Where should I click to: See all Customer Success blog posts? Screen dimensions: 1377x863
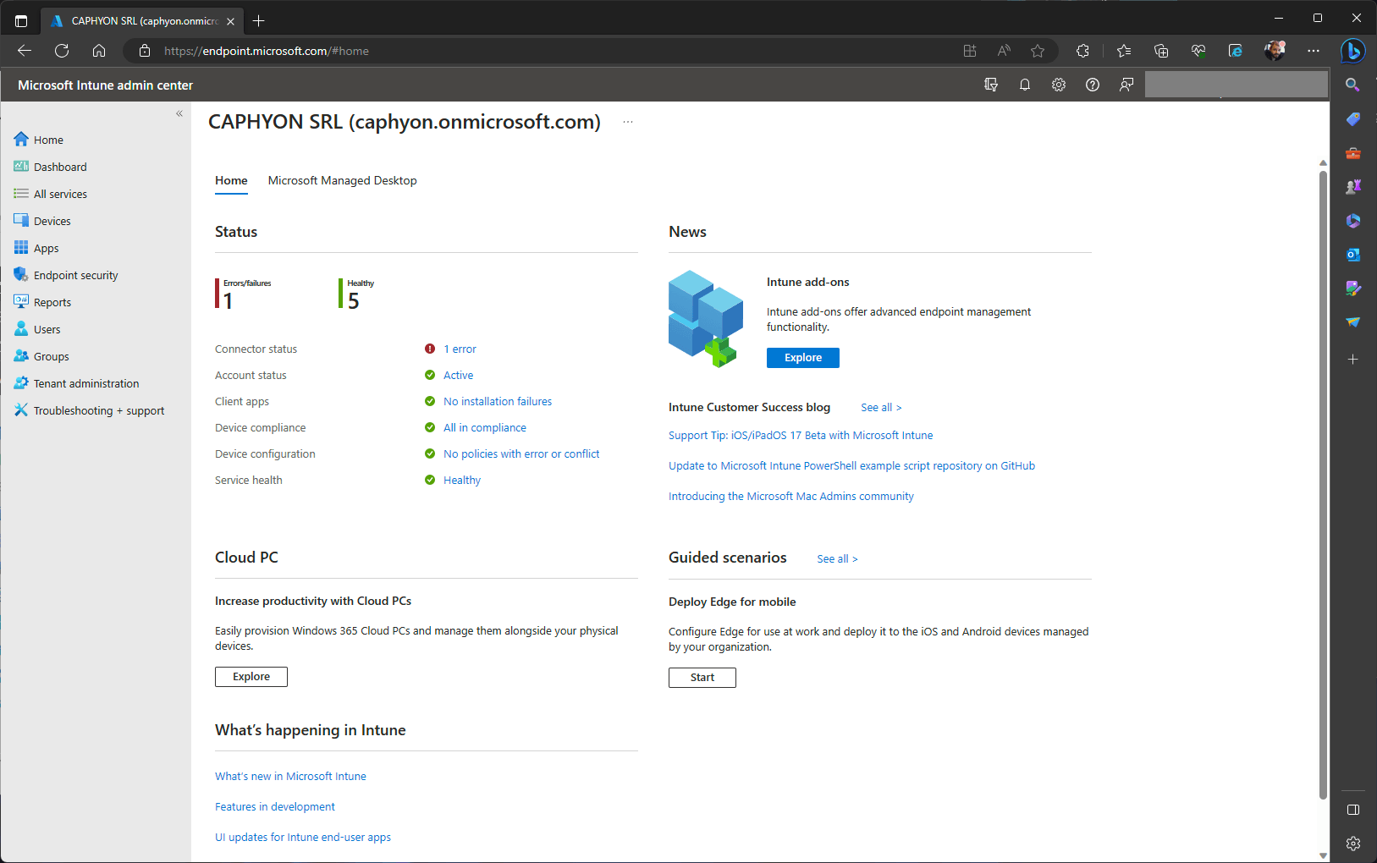click(x=881, y=408)
